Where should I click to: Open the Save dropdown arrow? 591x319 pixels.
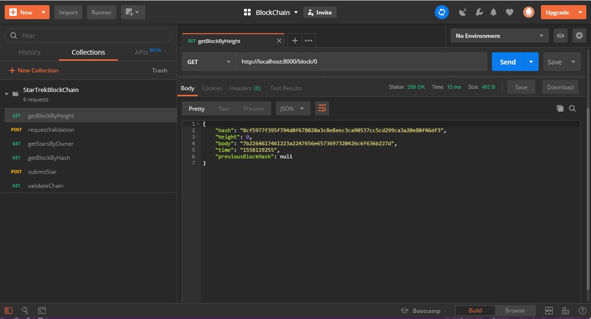pos(574,62)
